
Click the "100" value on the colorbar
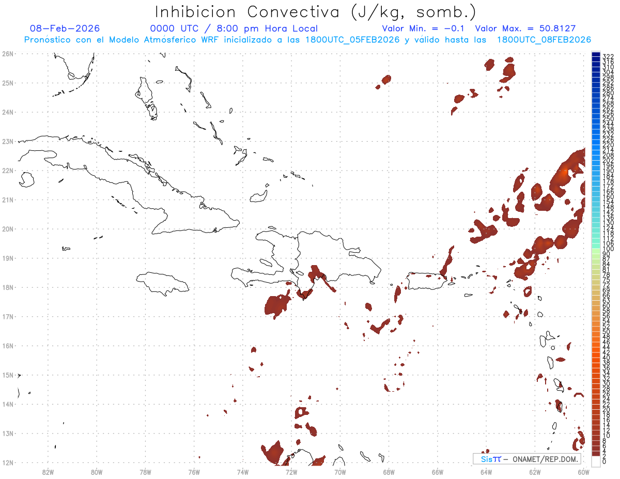608,250
